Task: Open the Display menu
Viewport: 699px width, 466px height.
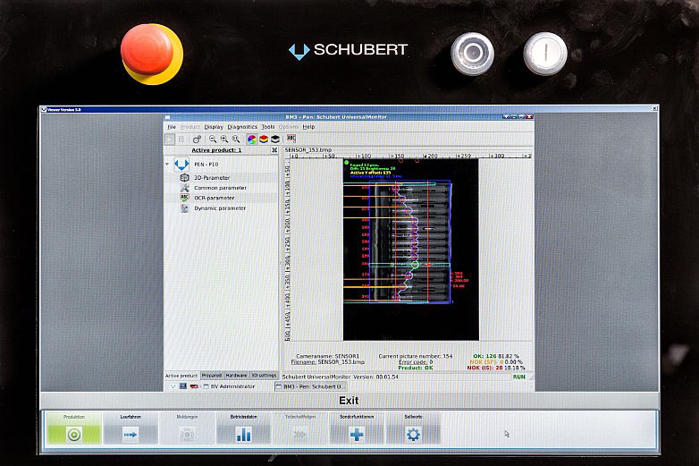Action: tap(214, 127)
